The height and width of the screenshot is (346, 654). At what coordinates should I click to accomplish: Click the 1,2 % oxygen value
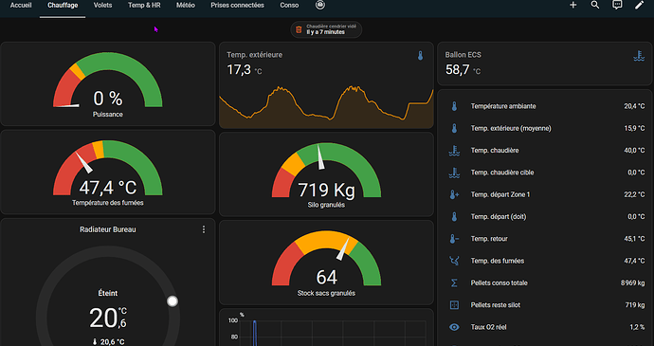637,328
